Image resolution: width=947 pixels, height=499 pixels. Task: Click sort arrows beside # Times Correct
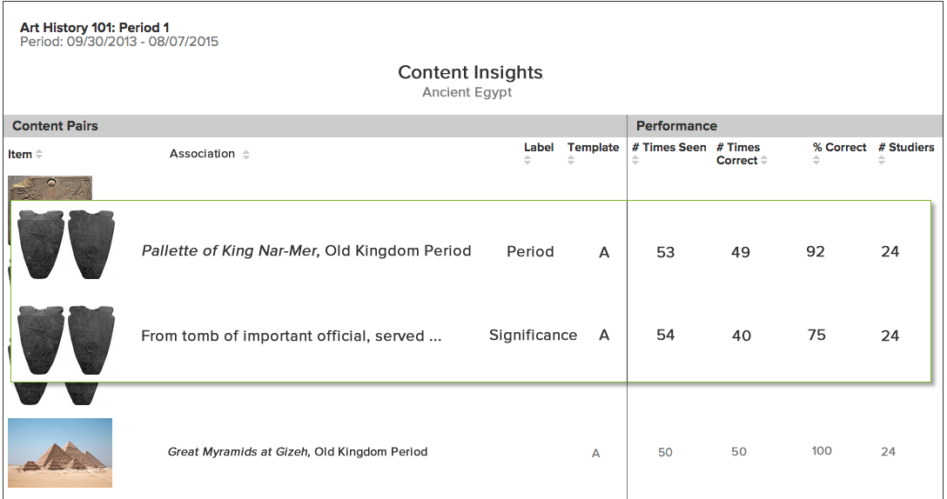[764, 161]
